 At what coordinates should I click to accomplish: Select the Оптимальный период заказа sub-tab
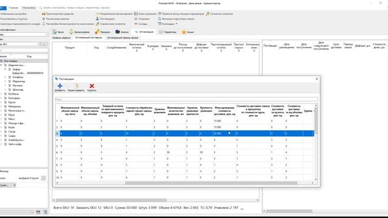tap(122, 38)
